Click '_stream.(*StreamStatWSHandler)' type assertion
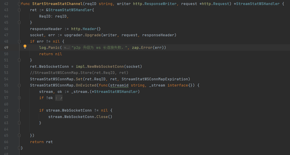Screen dimensions: 290x155 (x=105, y=91)
